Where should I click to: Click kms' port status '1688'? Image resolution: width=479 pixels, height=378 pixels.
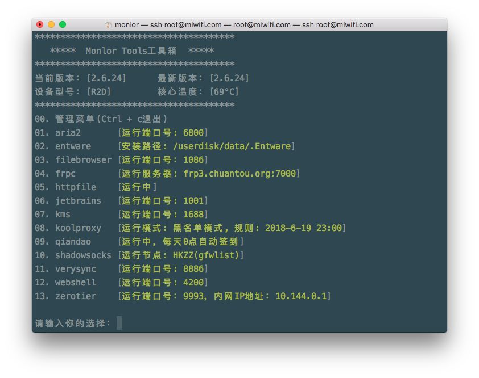(x=193, y=215)
